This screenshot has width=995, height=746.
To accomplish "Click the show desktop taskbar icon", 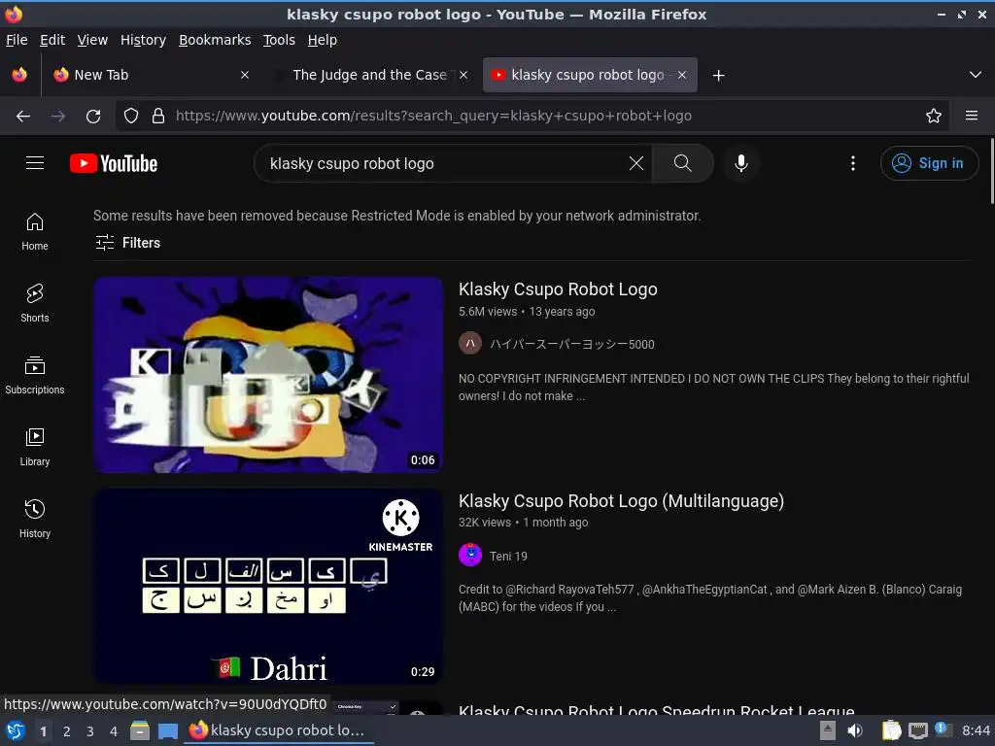I will [x=167, y=730].
